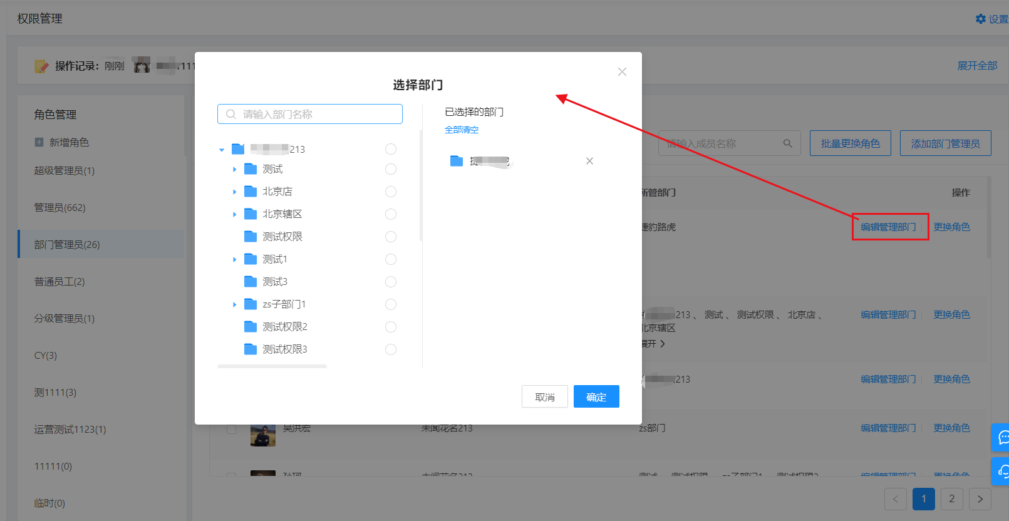Click the folder icon of 测试权限2
Image resolution: width=1009 pixels, height=521 pixels.
(x=251, y=327)
